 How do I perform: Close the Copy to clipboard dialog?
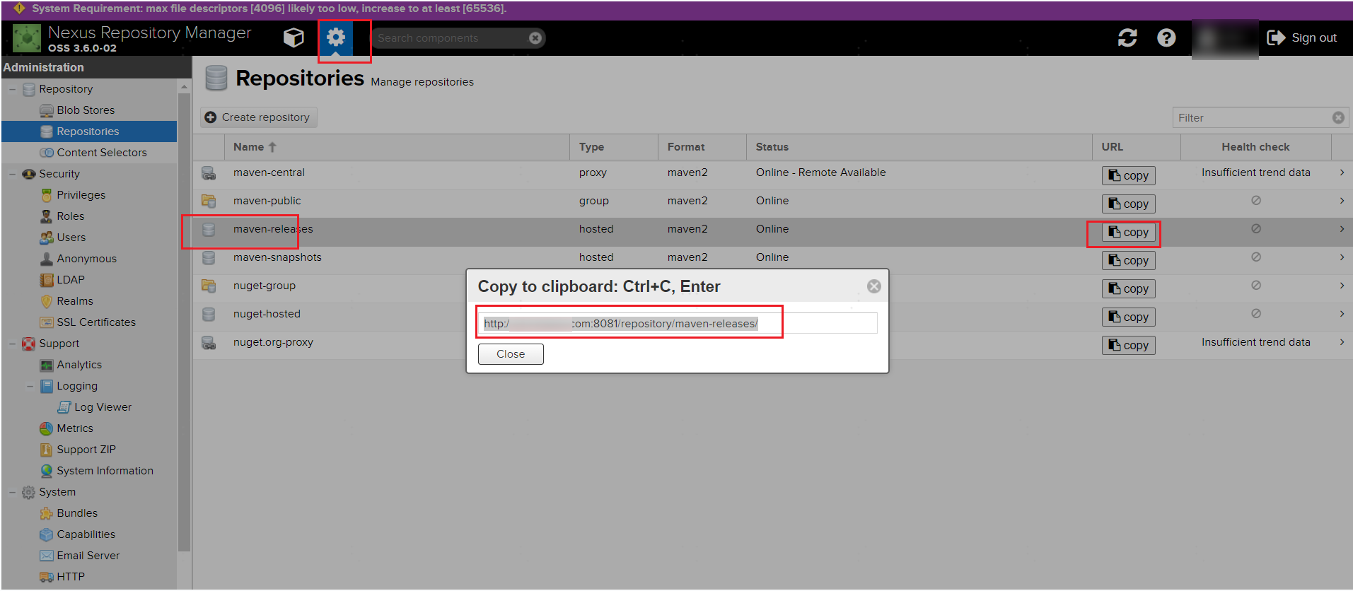(511, 354)
